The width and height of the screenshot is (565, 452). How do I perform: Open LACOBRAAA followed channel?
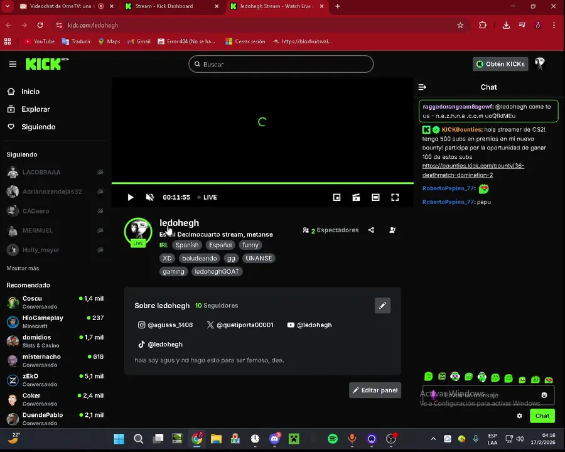tap(55, 172)
